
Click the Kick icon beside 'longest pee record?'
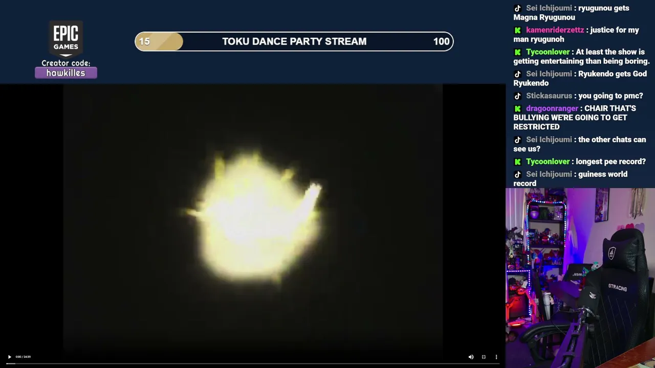[x=517, y=162]
